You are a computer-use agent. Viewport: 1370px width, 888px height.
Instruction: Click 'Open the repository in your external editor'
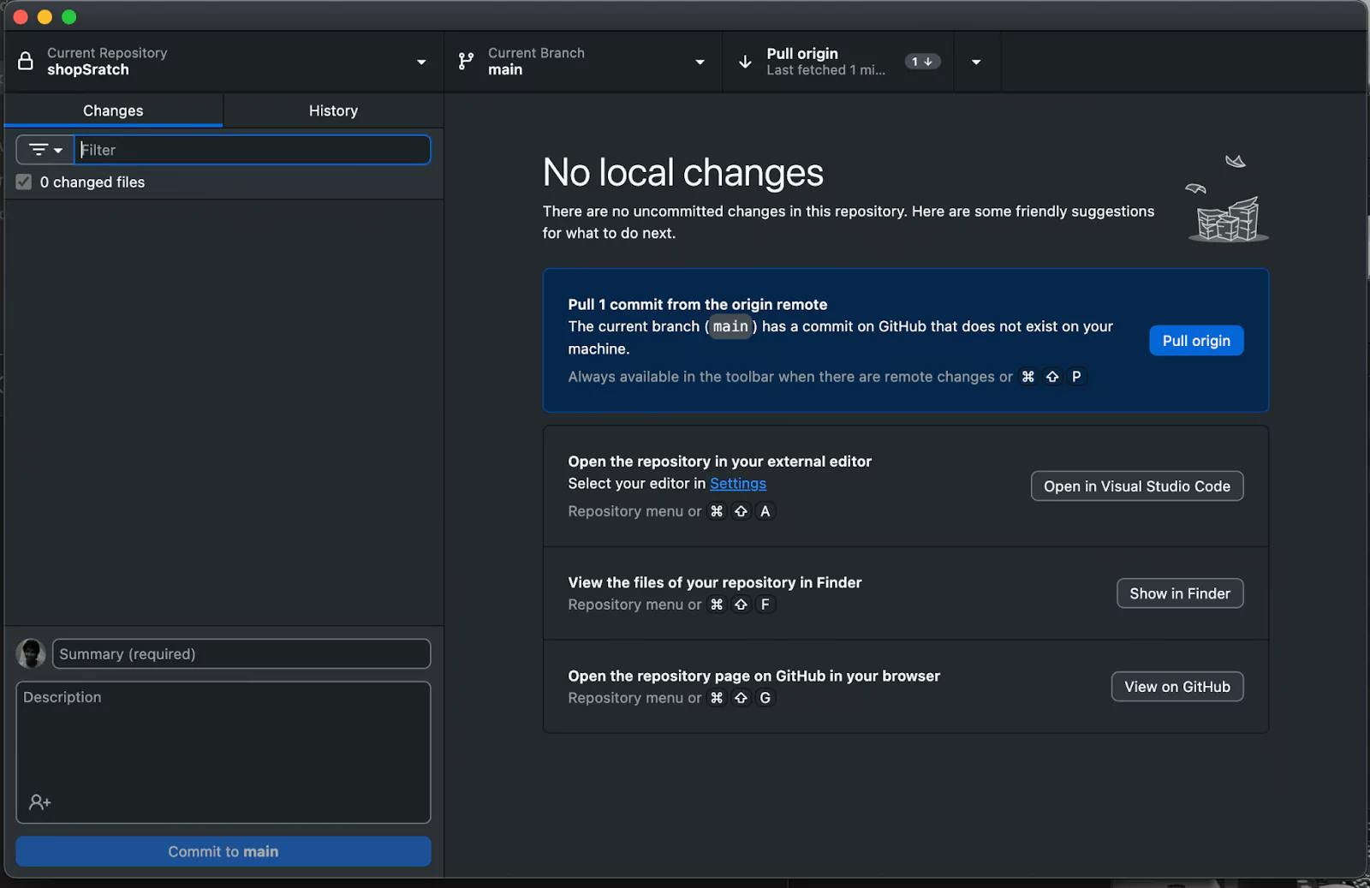720,462
